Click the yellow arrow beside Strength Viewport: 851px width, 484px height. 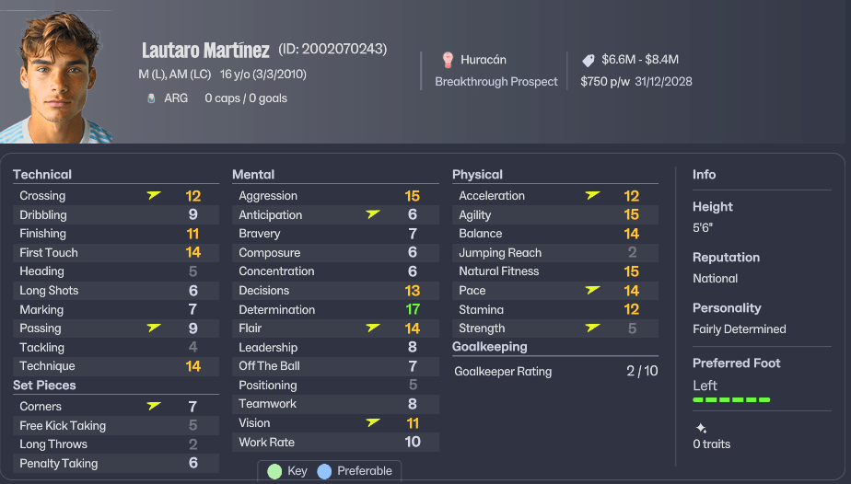[x=593, y=328]
